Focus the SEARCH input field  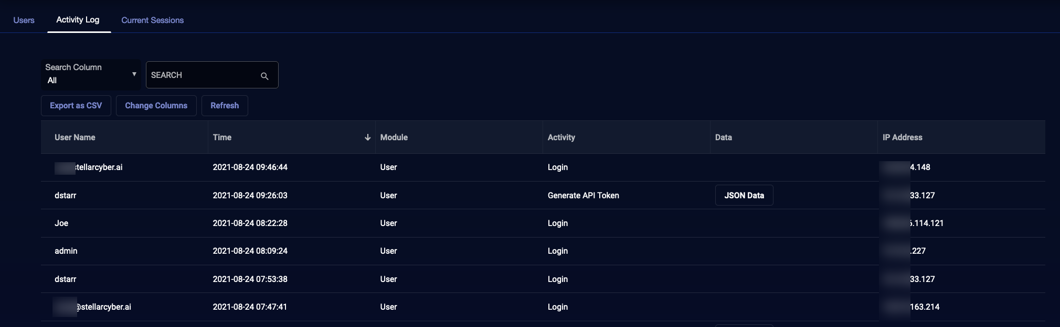(x=202, y=75)
